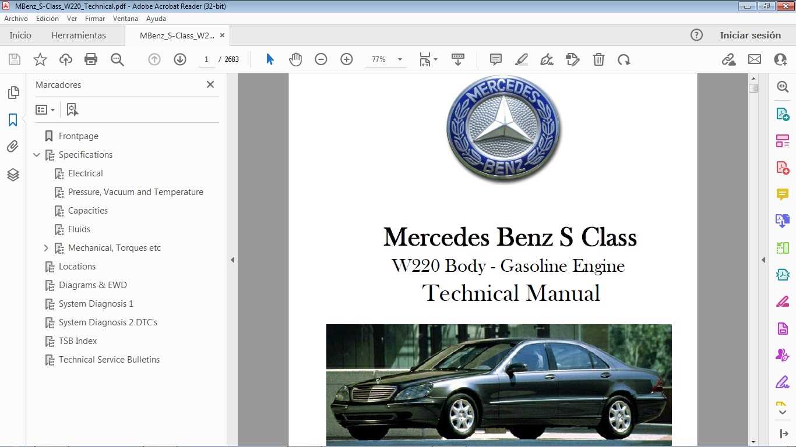Image resolution: width=796 pixels, height=447 pixels.
Task: Add a sticky note comment
Action: (496, 59)
